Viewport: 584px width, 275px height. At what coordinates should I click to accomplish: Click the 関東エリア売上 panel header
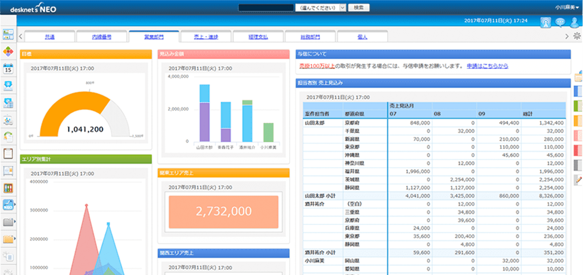point(223,173)
